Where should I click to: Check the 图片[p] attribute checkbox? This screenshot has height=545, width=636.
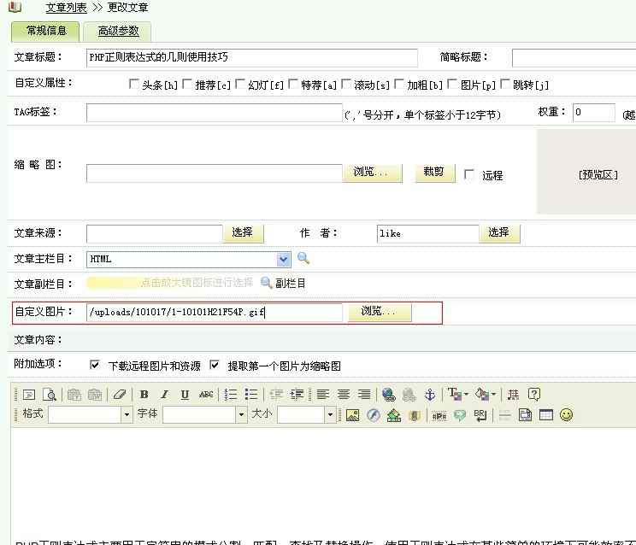[452, 84]
